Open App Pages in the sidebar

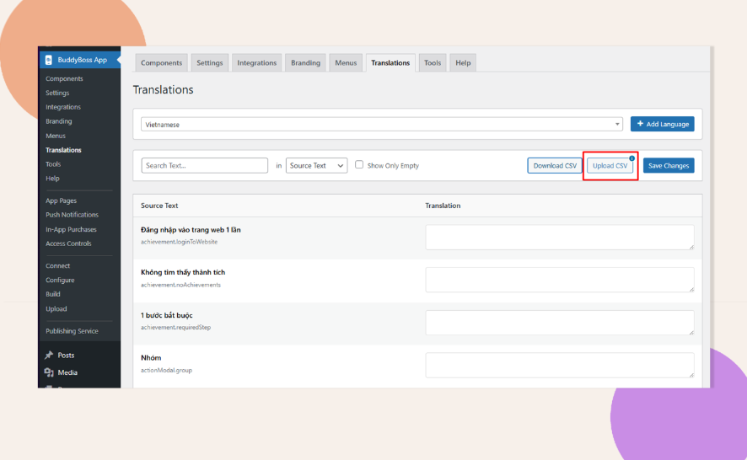(x=61, y=201)
